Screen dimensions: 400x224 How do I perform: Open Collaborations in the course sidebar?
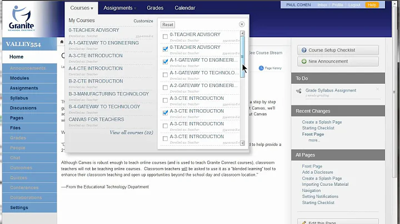(29, 197)
